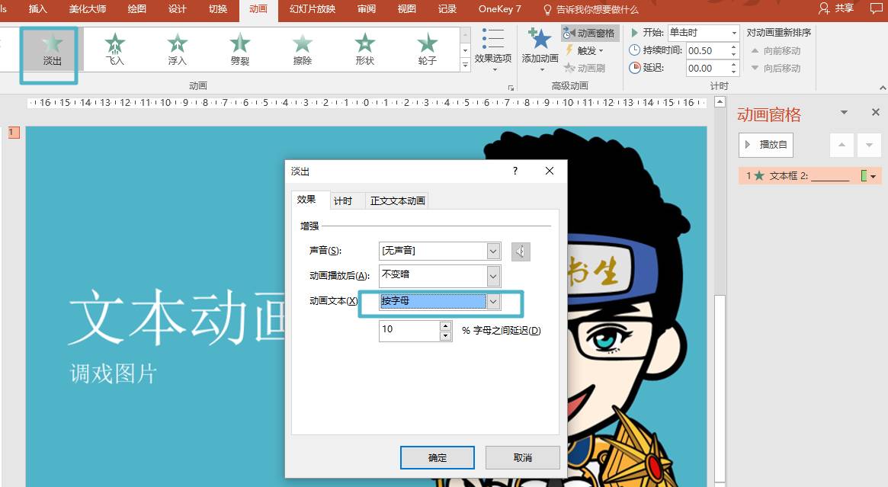The image size is (888, 487).
Task: Click the 延迟 field showing 00.00
Action: [707, 69]
